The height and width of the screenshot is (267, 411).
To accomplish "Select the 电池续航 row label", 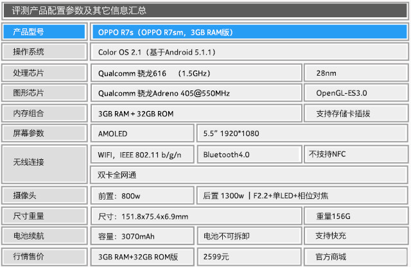I will click(44, 236).
